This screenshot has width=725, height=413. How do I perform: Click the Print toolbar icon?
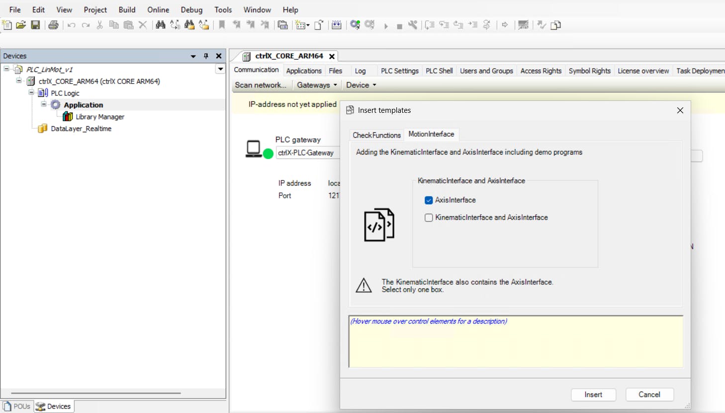tap(54, 25)
